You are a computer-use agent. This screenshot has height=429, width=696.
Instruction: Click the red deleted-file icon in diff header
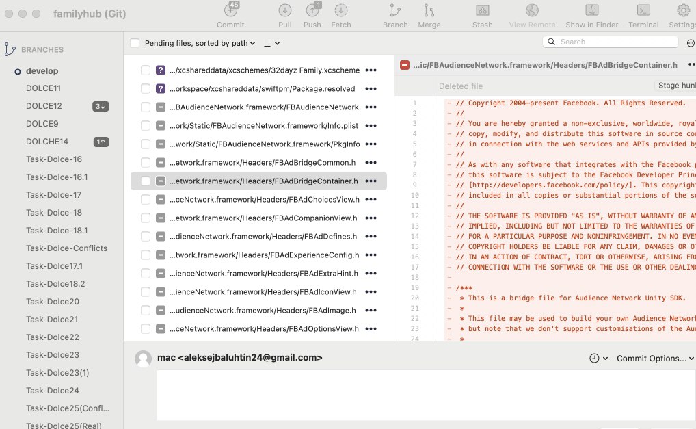(405, 65)
